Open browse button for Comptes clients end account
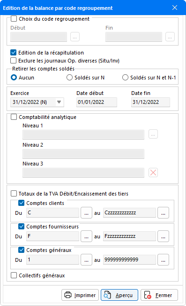The height and width of the screenshot is (306, 186). (163, 213)
